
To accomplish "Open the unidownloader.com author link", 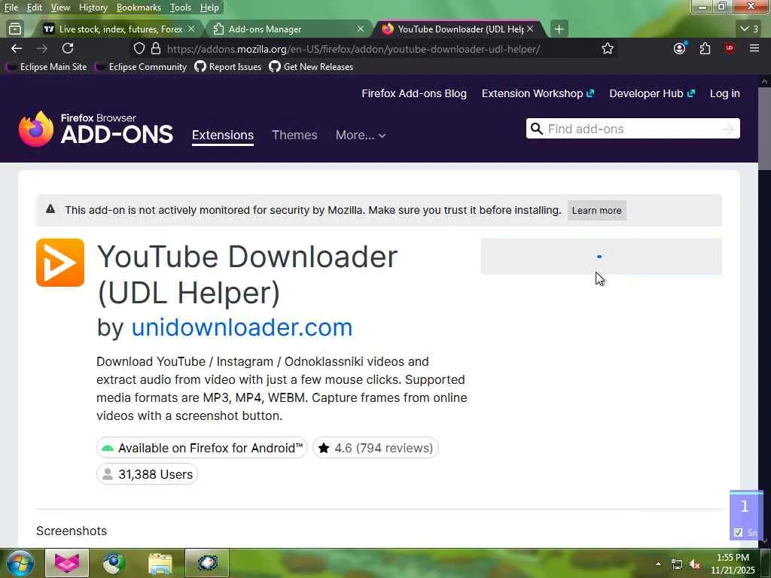I will (242, 327).
